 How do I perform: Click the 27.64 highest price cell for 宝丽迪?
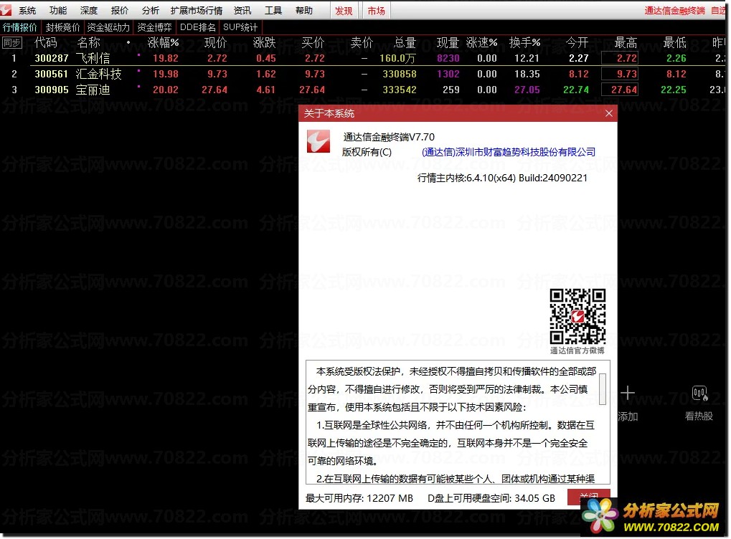[x=620, y=90]
